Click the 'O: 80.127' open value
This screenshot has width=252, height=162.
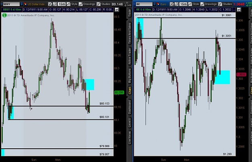tap(55, 10)
